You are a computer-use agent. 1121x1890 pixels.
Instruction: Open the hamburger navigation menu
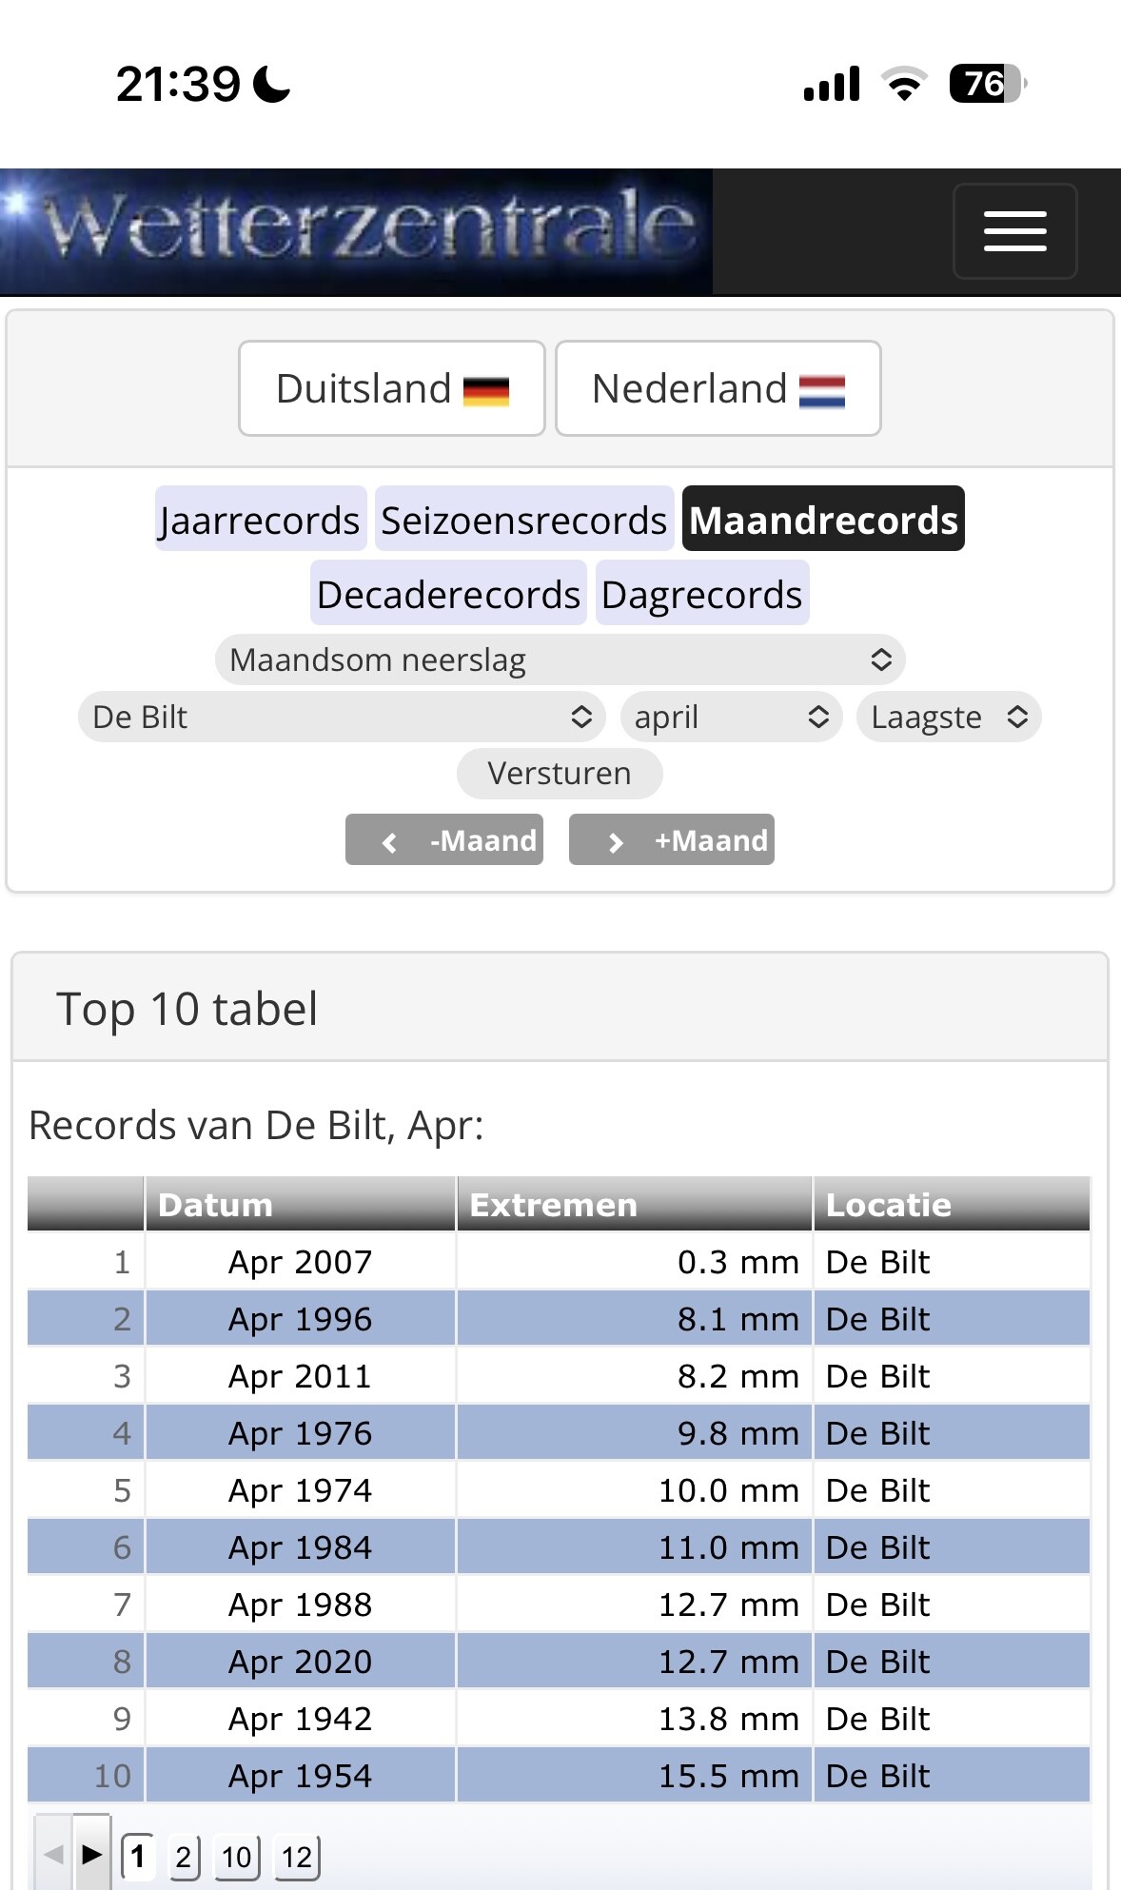pos(1014,231)
